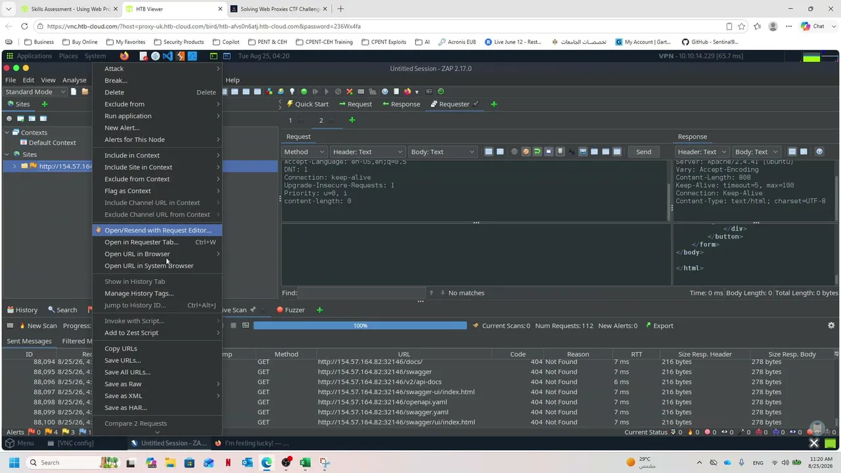Open the Request Body: Text dropdown
This screenshot has width=841, height=473.
[442, 152]
